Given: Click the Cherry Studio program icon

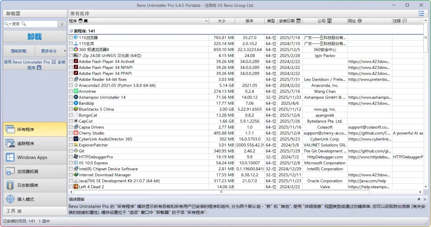Looking at the screenshot, I should click(x=76, y=133).
